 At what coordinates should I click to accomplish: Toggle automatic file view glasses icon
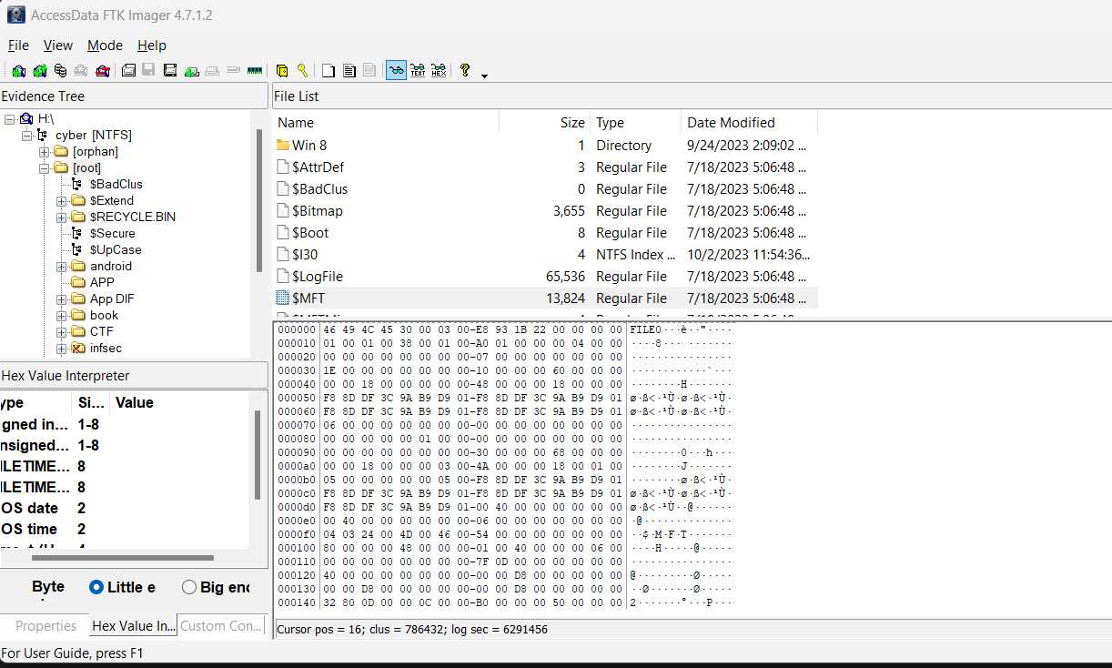(396, 71)
